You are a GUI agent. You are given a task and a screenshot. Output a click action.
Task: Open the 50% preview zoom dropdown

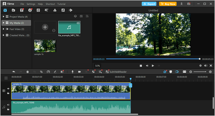coord(98,66)
